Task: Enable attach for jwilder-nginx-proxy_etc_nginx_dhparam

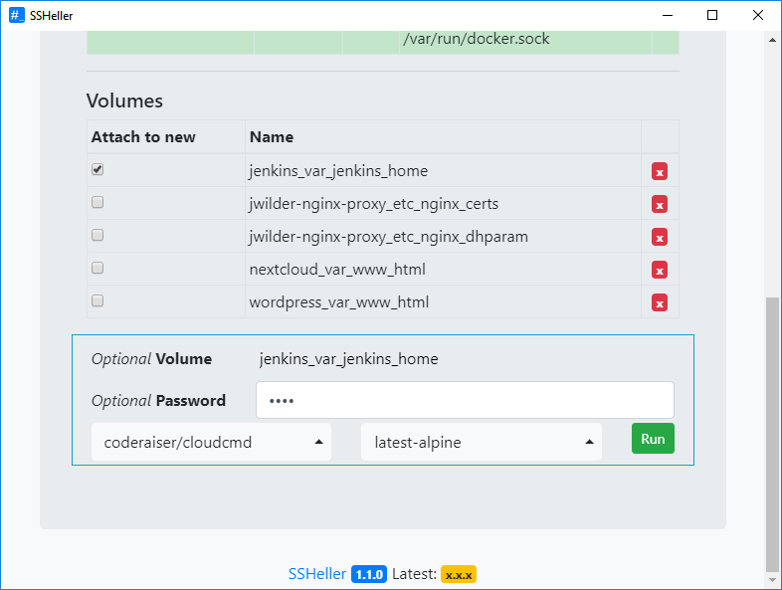Action: tap(98, 235)
